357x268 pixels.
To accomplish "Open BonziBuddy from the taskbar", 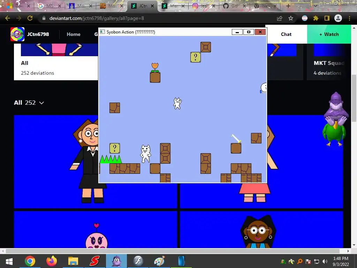I will pos(116,261).
